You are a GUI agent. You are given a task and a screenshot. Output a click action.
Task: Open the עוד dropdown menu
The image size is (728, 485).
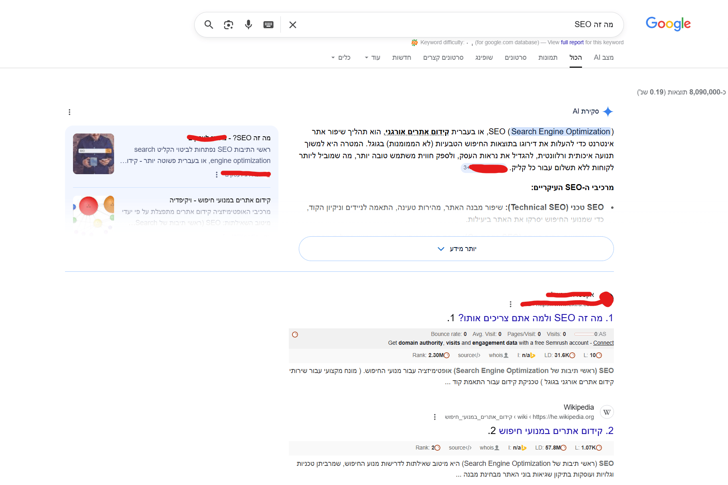point(372,57)
